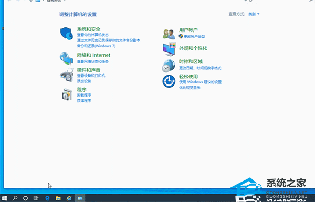
Task: Open the 用户帐户 people icon
Action: [x=169, y=34]
